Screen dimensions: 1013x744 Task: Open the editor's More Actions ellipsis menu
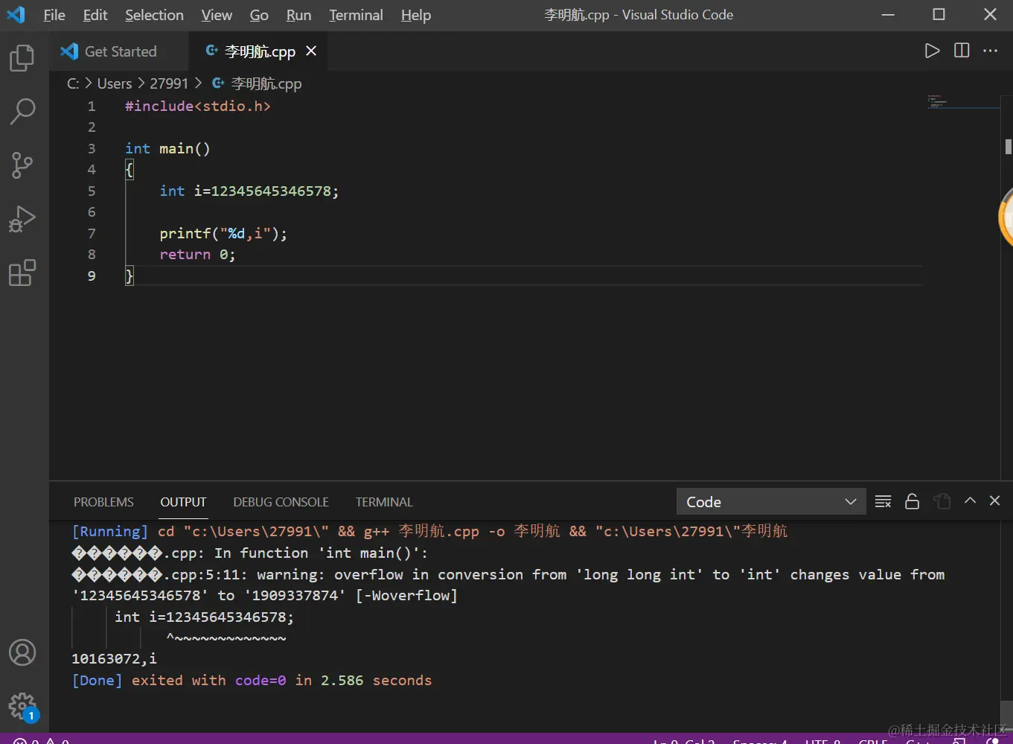coord(990,51)
